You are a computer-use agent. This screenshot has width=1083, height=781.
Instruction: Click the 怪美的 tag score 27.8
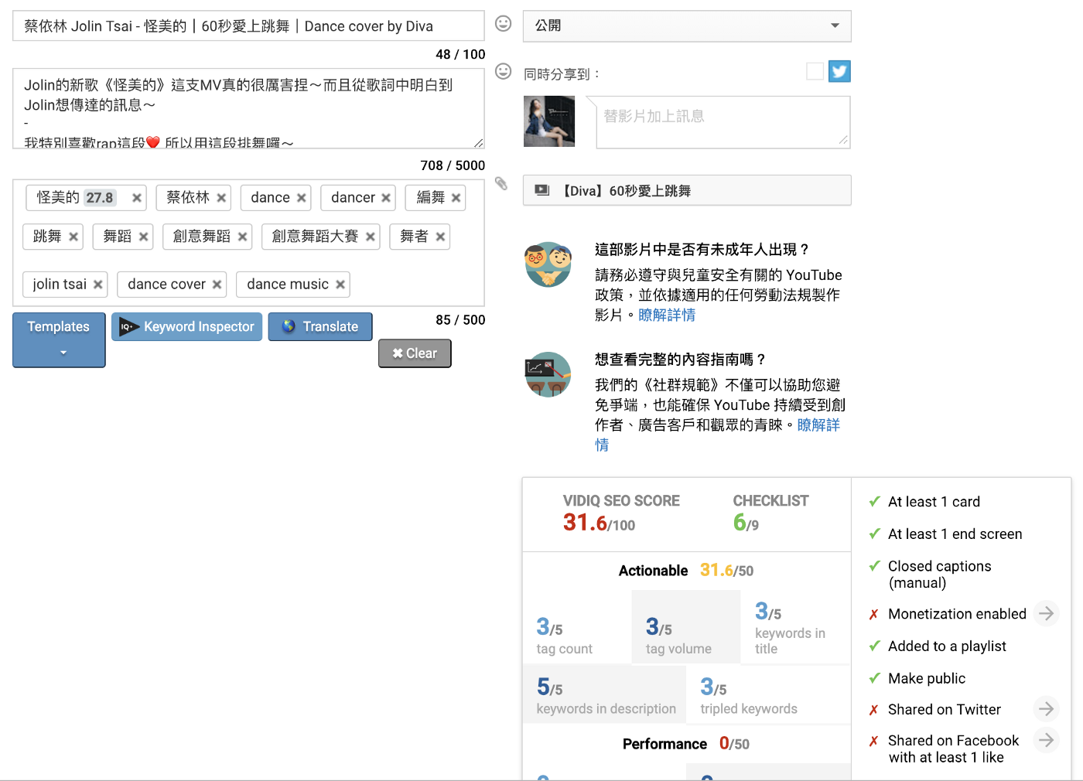[100, 198]
